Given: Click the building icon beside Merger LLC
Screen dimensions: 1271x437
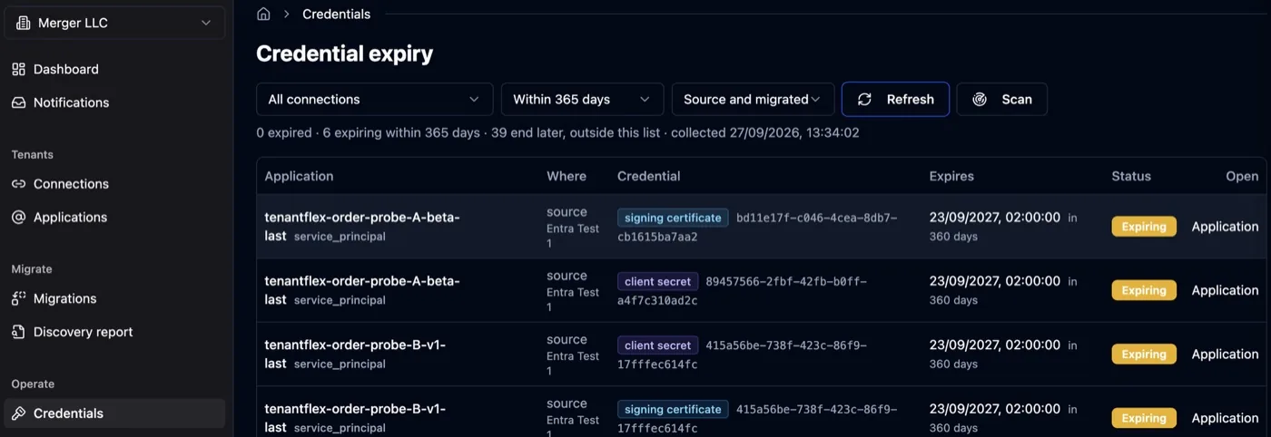Looking at the screenshot, I should point(24,23).
